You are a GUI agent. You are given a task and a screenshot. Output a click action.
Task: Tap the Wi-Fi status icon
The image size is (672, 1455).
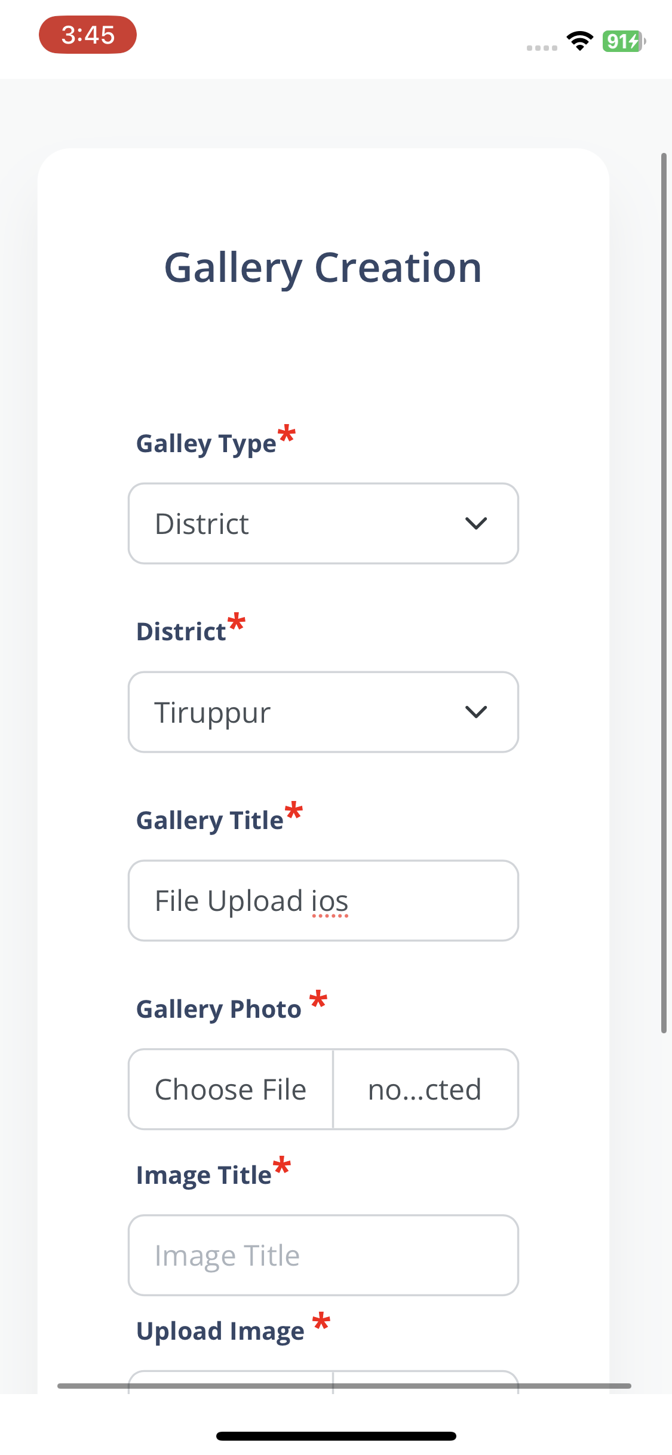(579, 41)
